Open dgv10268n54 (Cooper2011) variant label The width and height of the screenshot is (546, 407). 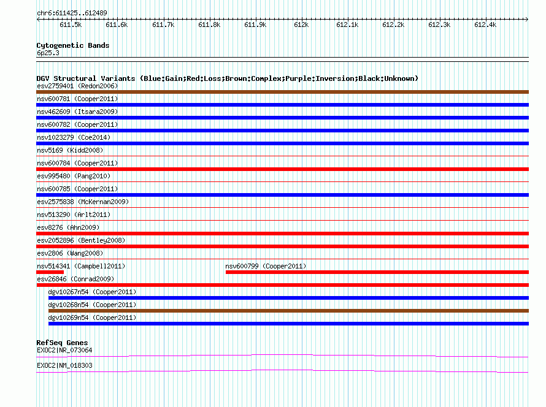click(92, 305)
